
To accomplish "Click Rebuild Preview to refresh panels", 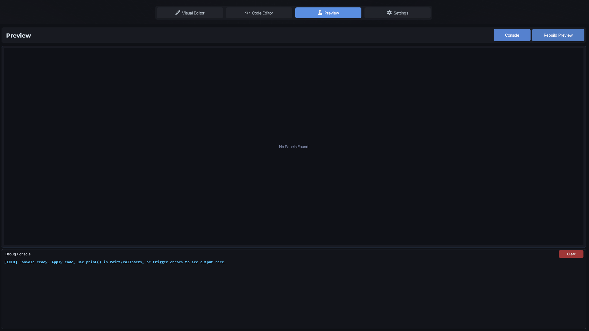I will [x=558, y=35].
